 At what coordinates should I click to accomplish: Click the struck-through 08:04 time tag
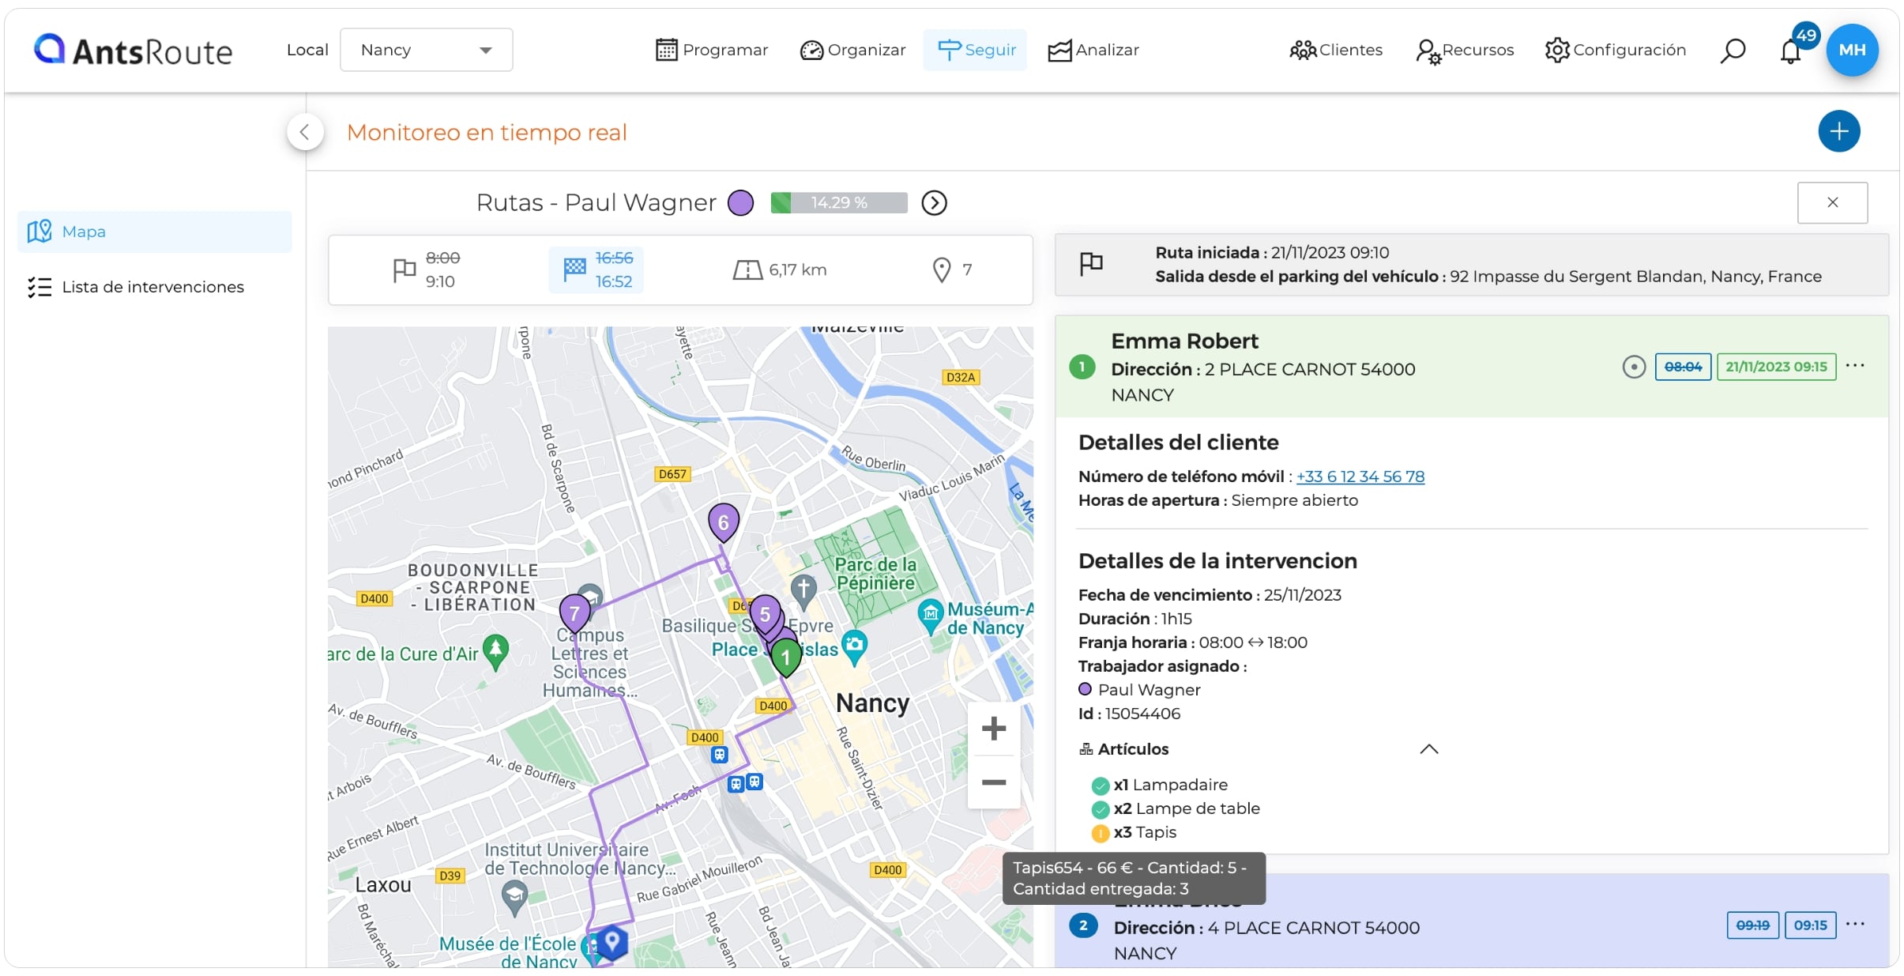tap(1683, 367)
